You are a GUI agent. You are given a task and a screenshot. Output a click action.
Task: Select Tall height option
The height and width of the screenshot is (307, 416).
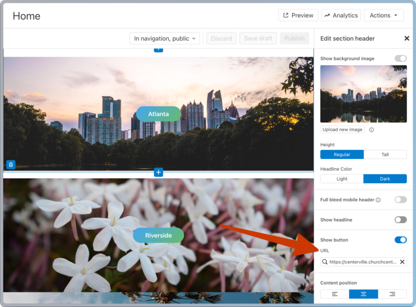[385, 155]
